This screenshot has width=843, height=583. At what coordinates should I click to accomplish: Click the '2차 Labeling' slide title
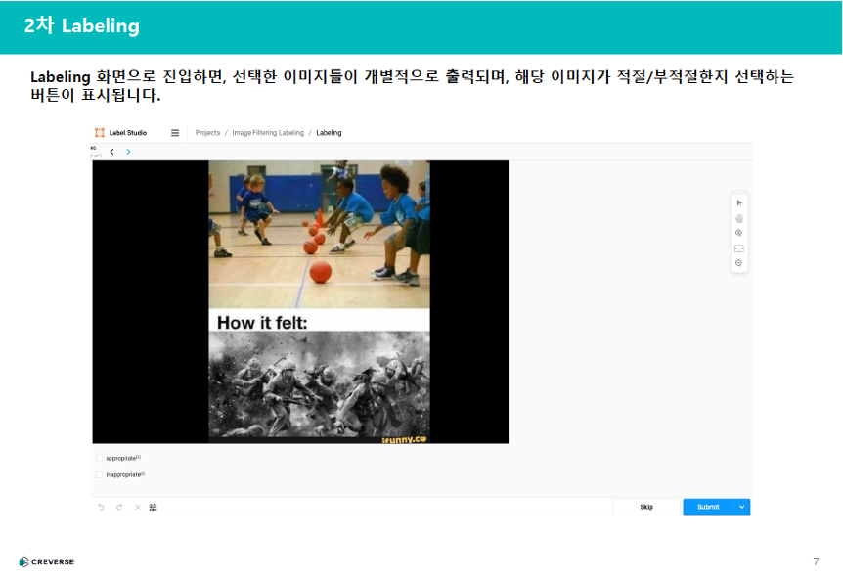click(x=82, y=25)
